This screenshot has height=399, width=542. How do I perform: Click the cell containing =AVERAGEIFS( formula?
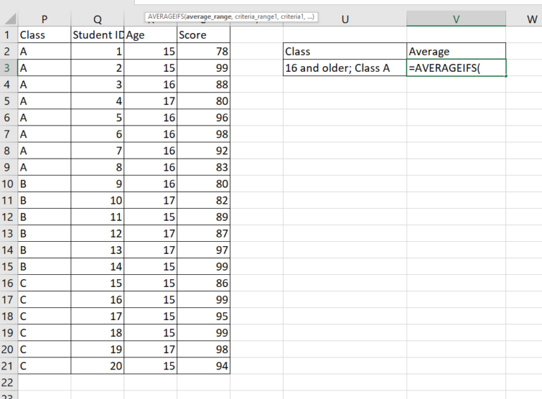pos(456,68)
